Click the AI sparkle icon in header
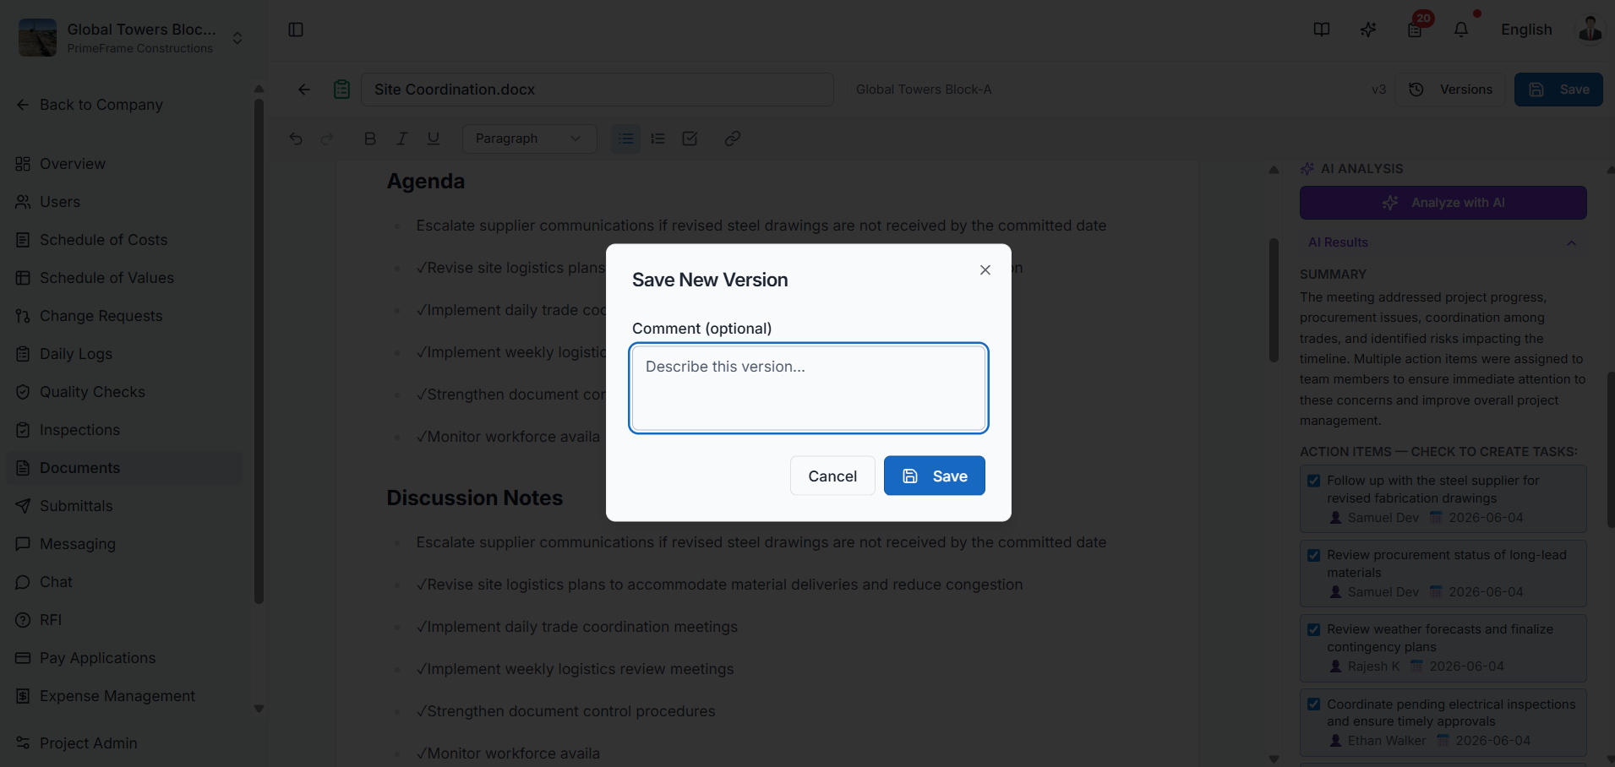The width and height of the screenshot is (1615, 767). [x=1368, y=30]
